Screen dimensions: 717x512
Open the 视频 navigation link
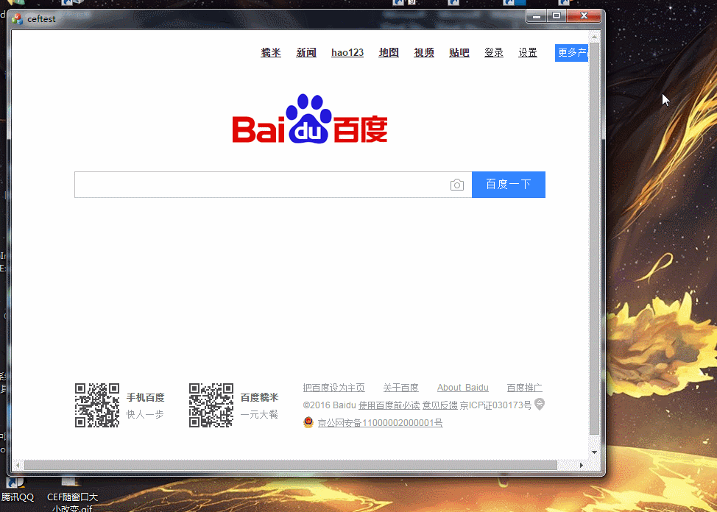pos(424,52)
